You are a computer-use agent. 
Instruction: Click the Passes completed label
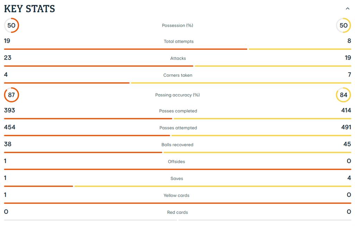click(178, 111)
